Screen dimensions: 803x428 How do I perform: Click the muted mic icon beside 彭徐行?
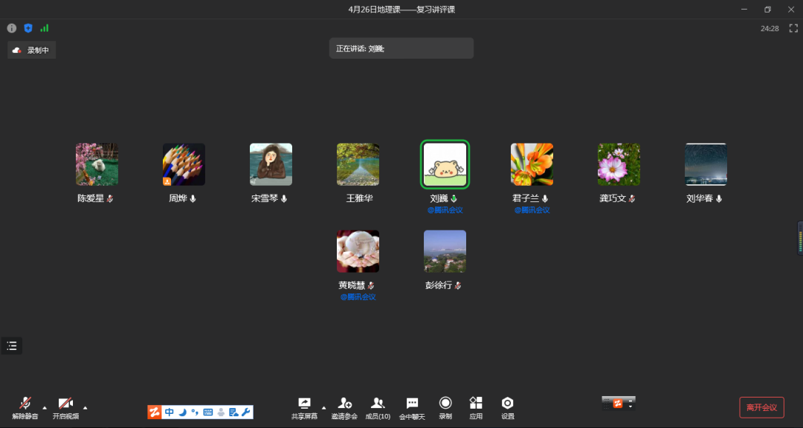coord(458,285)
